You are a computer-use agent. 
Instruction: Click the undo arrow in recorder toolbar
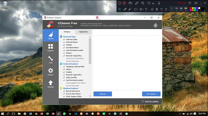point(161,9)
